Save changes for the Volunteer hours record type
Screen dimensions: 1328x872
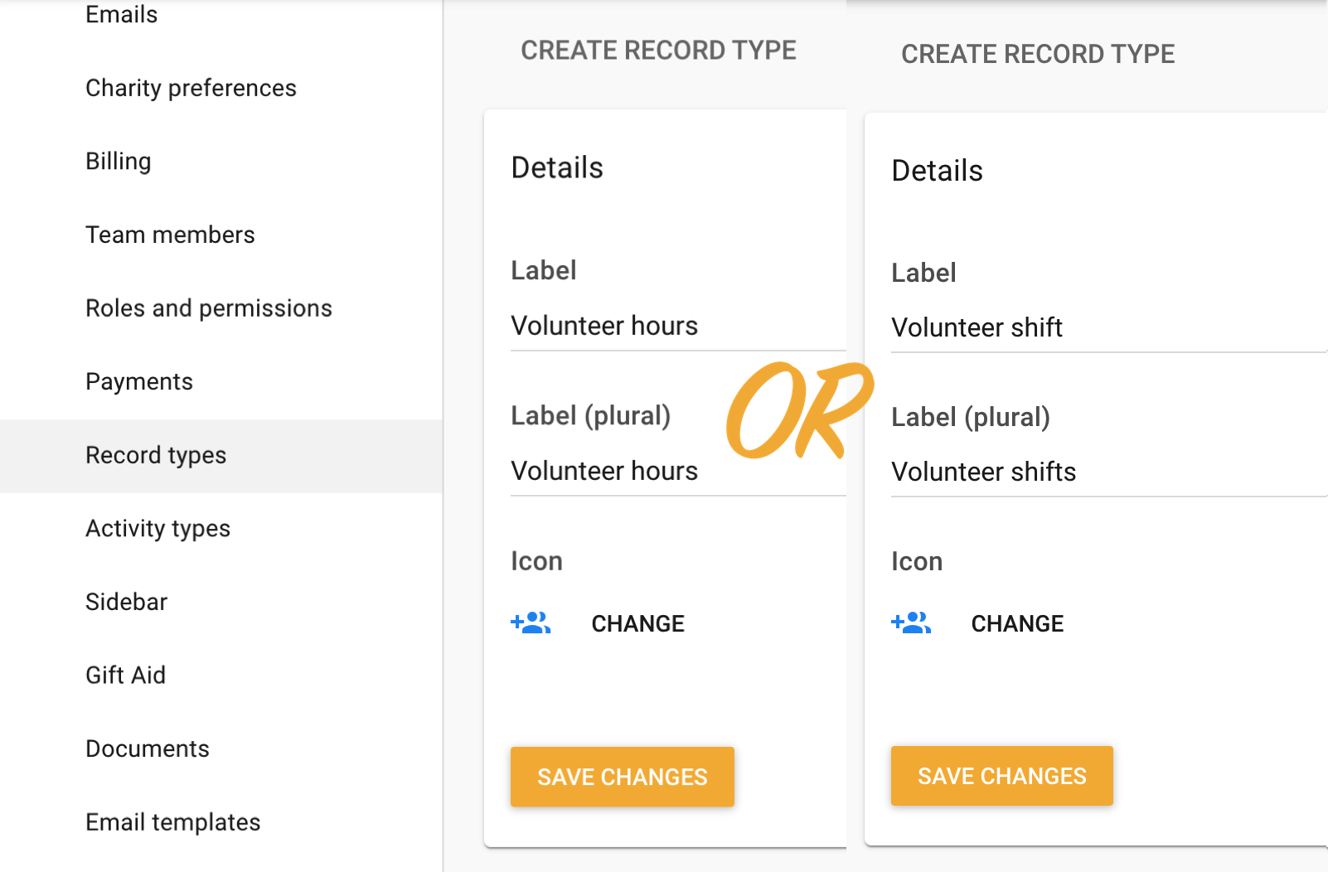coord(623,777)
